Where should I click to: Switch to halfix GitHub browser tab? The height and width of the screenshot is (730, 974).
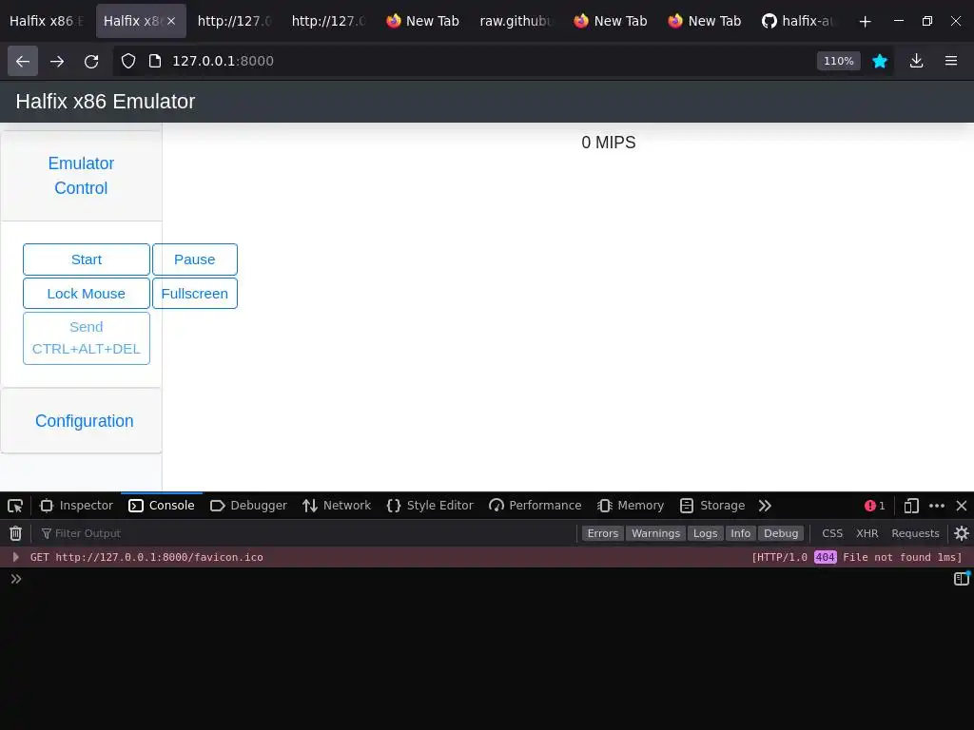click(x=798, y=21)
